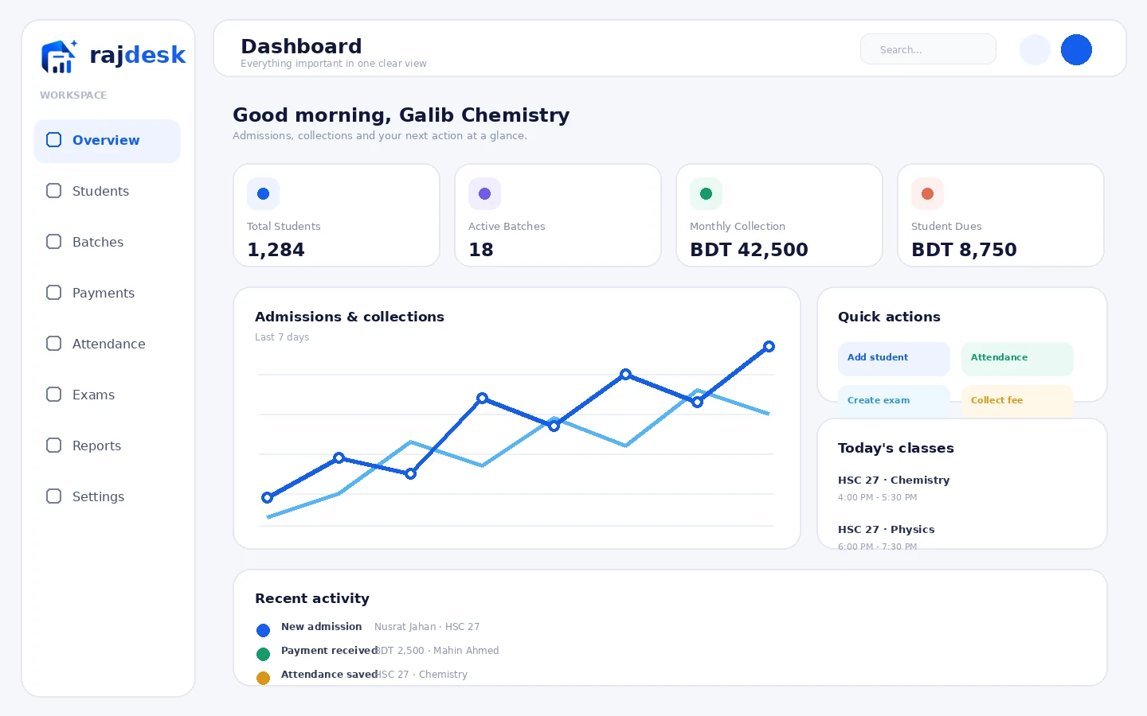Click the Collect fee quick action
Screen dimensions: 1147x716
[x=1017, y=401]
